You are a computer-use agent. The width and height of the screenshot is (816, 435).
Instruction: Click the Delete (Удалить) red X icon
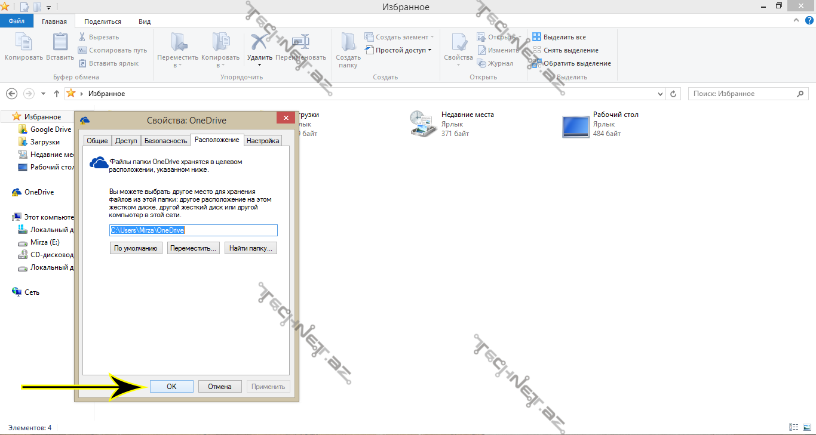[259, 43]
